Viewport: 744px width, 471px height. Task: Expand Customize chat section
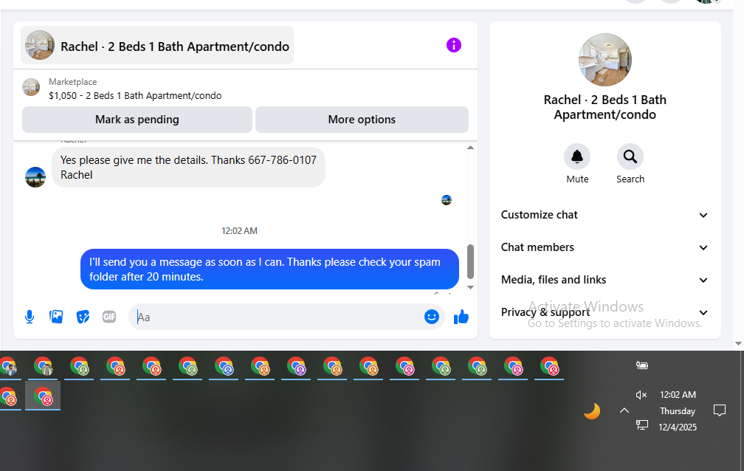[x=604, y=215]
